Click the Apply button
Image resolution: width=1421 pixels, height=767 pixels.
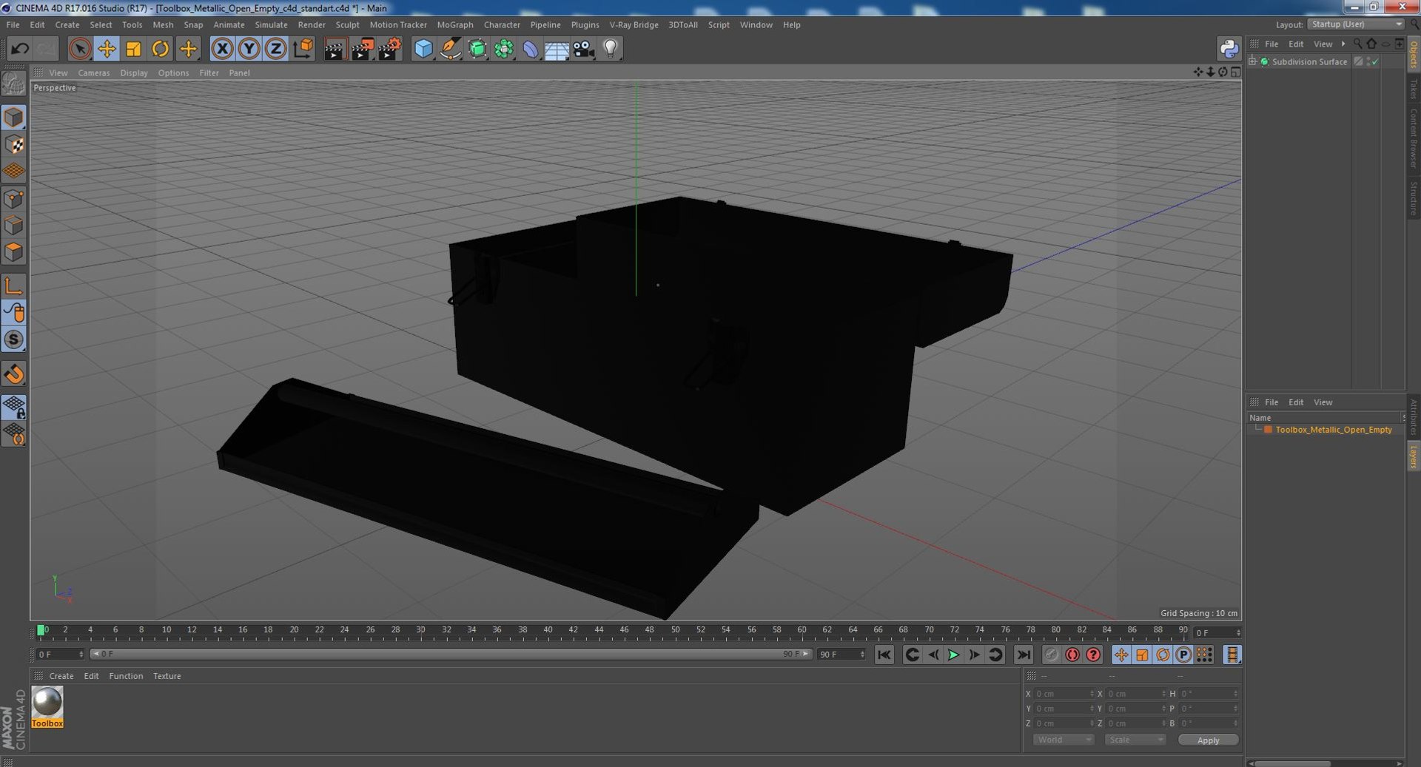click(x=1208, y=740)
